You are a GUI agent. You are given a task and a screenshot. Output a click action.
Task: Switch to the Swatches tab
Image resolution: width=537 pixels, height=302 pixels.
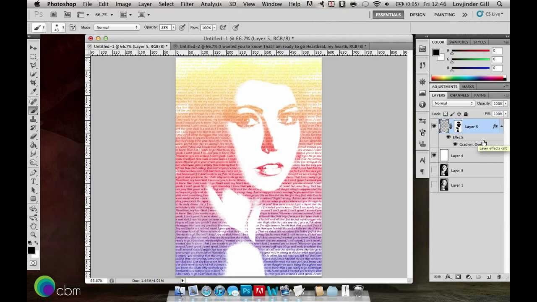(459, 42)
